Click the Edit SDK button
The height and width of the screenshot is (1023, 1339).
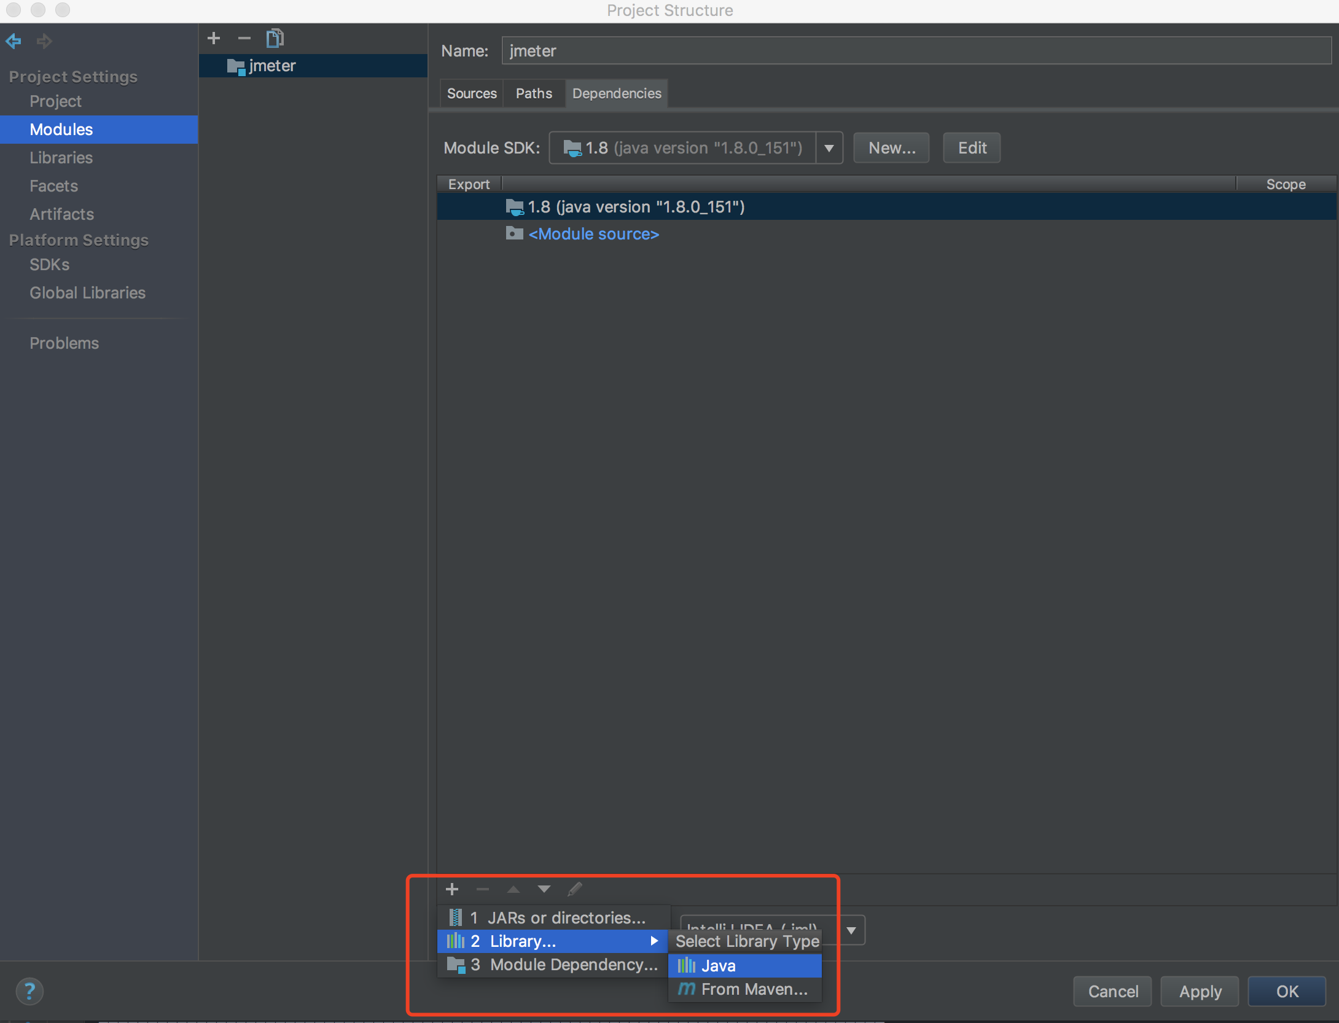point(972,148)
